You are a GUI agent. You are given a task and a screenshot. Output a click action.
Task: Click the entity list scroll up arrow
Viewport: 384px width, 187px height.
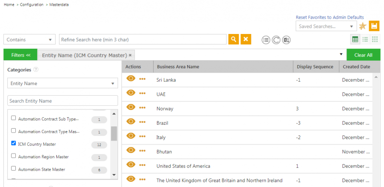(114, 114)
